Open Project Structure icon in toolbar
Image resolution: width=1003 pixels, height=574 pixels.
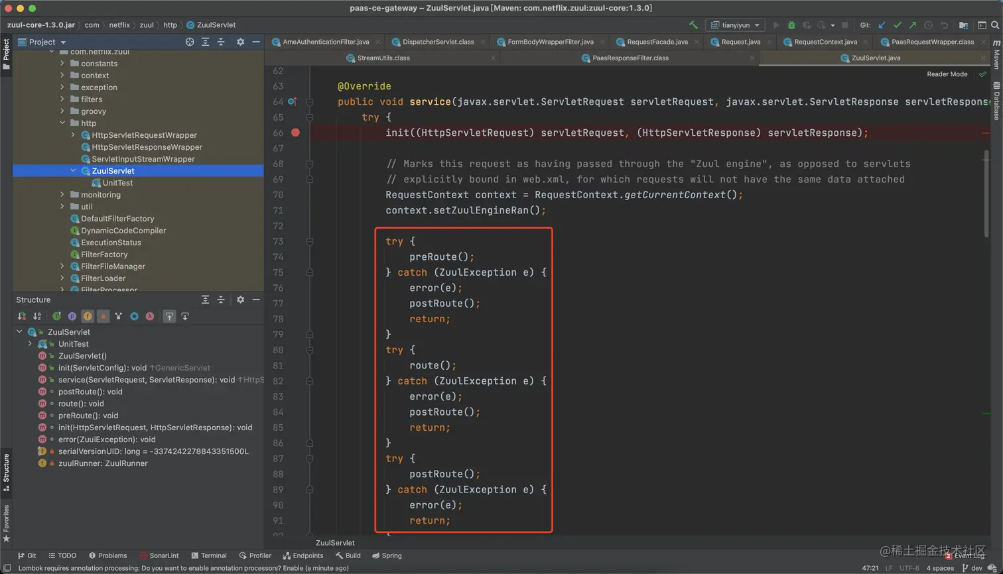(x=963, y=25)
